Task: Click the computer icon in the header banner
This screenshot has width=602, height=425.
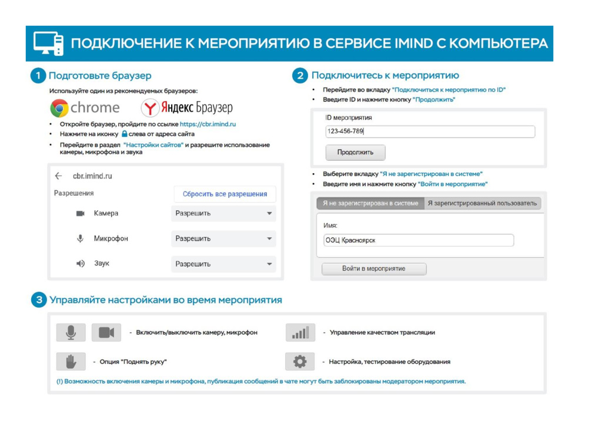Action: (48, 43)
